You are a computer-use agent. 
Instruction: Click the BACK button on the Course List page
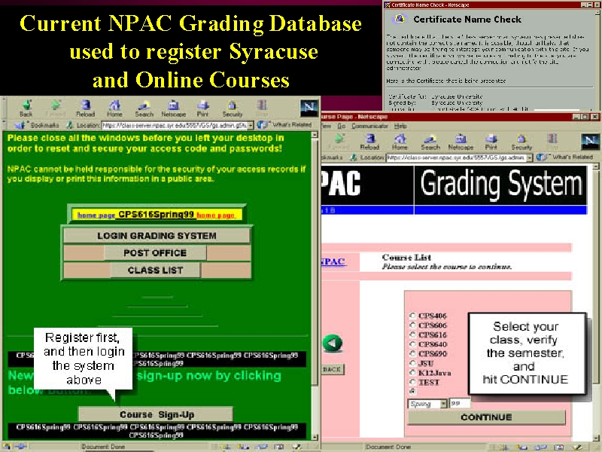332,369
